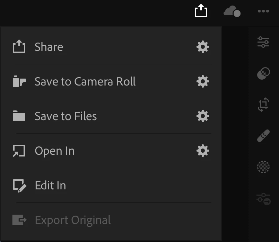Image resolution: width=279 pixels, height=242 pixels.
Task: Open Save to Camera Roll settings gear
Action: (202, 81)
